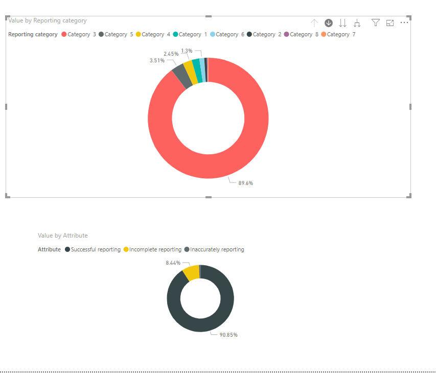
Task: Select Category 7 legend entry
Action: tap(338, 34)
